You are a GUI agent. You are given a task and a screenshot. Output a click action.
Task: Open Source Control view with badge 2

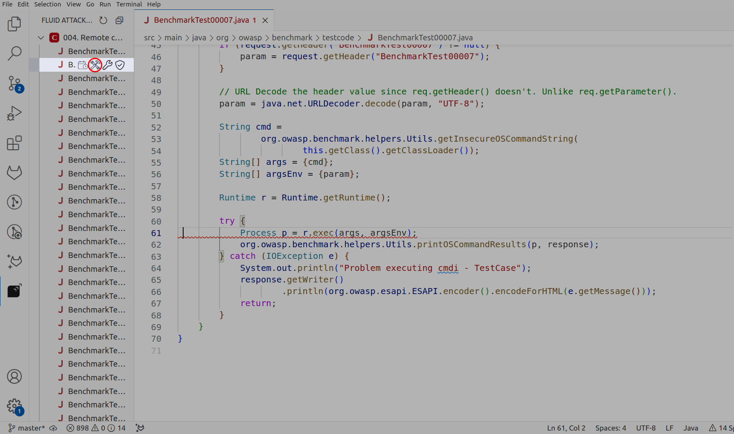(14, 84)
